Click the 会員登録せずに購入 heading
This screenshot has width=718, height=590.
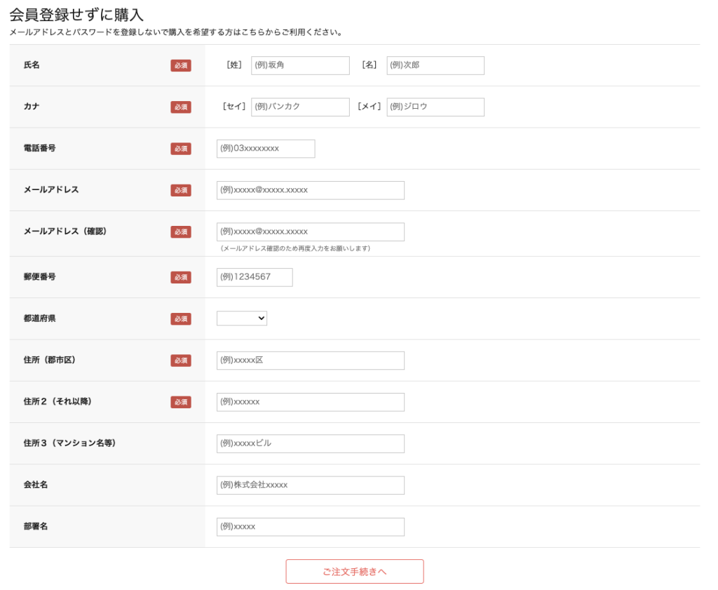tap(76, 15)
